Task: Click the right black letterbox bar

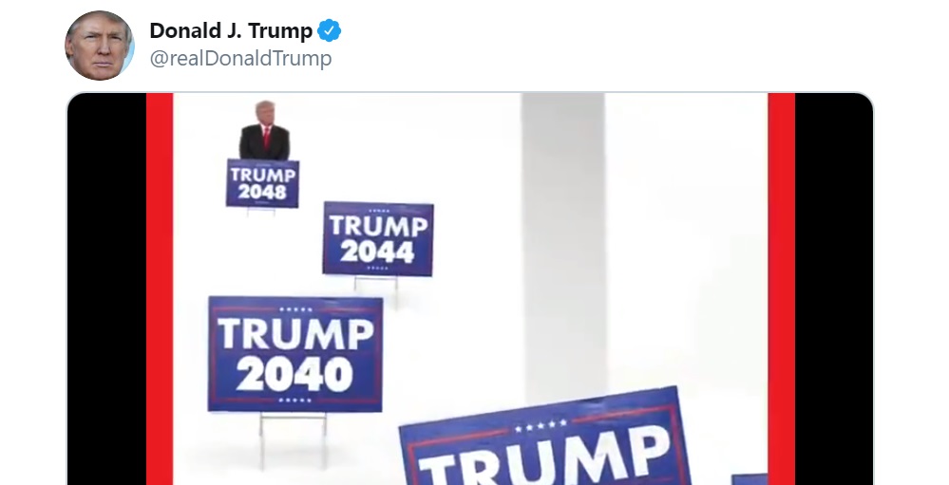Action: 834,289
